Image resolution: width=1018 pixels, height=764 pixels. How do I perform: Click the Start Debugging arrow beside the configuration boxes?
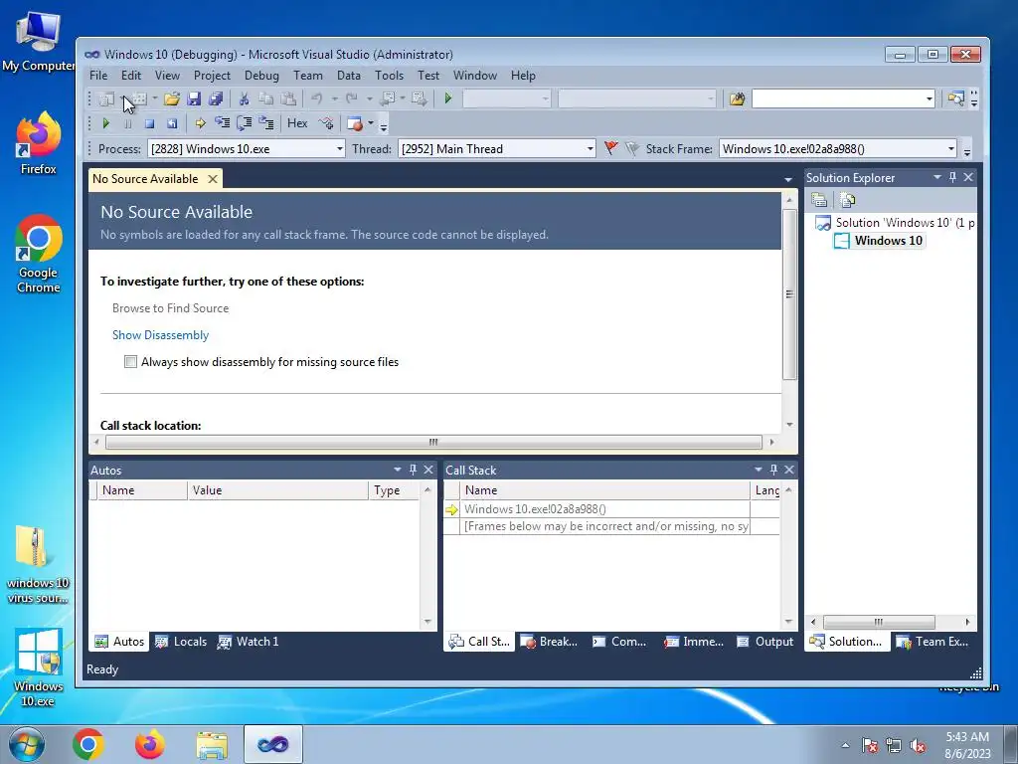(x=448, y=98)
